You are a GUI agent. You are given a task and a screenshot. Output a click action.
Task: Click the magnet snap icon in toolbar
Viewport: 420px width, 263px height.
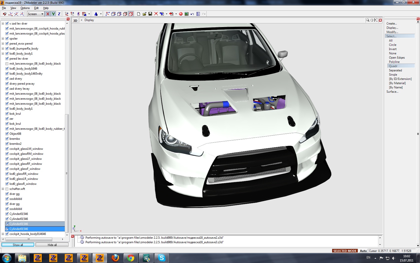[x=4, y=14]
